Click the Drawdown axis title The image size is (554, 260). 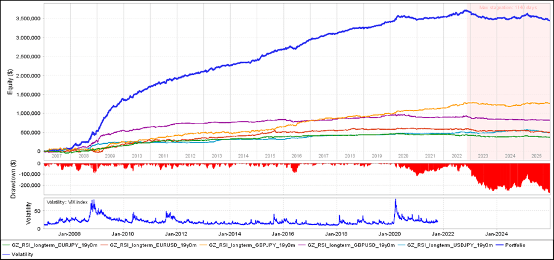point(7,178)
